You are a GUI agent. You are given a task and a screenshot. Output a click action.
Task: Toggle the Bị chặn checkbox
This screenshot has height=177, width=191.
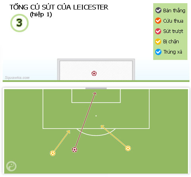[158, 42]
